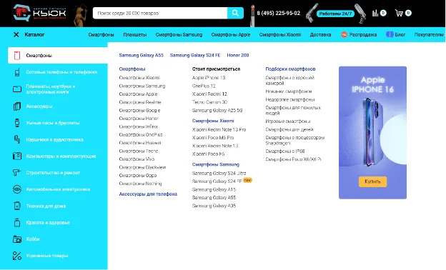Open the Samsung Galaxy S24 FE quick link

(195, 55)
